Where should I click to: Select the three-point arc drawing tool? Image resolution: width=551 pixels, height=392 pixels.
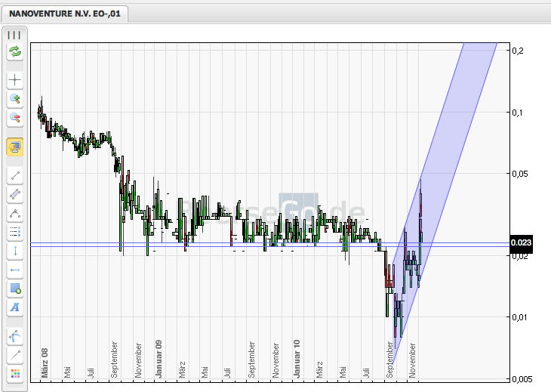coord(15,214)
